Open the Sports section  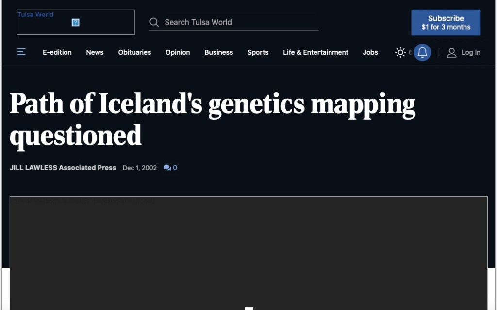coord(258,52)
